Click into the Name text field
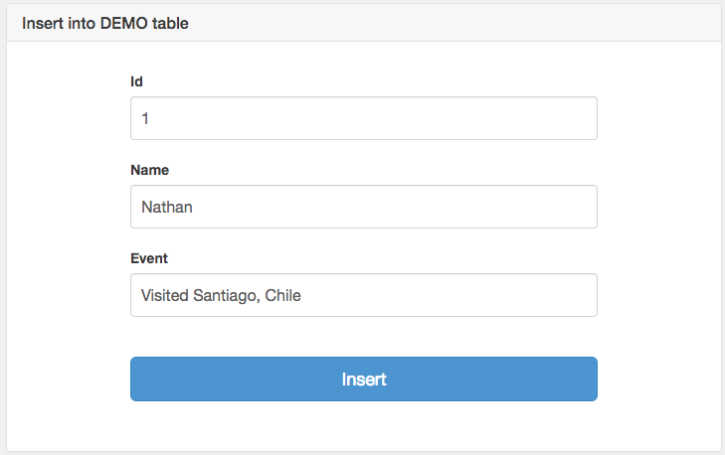The width and height of the screenshot is (725, 455). click(x=363, y=207)
